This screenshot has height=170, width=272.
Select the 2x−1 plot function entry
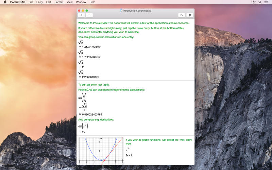point(129,155)
